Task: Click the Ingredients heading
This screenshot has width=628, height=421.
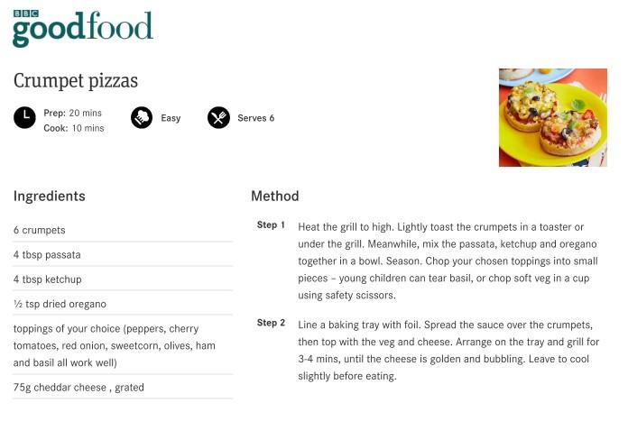Action: 50,197
